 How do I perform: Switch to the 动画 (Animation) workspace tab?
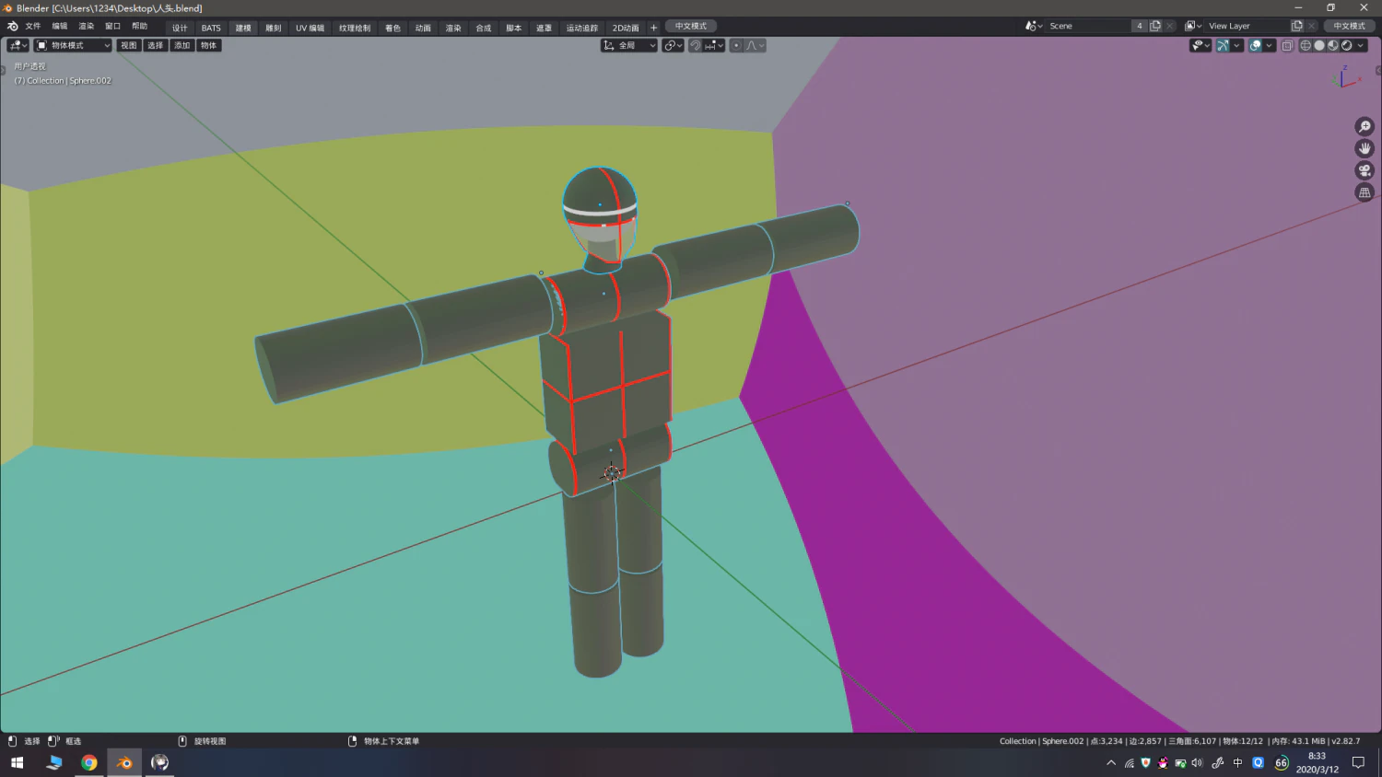(423, 28)
